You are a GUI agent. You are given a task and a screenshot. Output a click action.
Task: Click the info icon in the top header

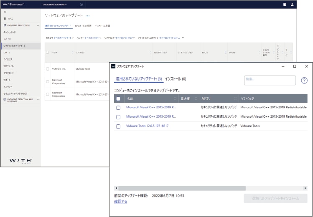[81, 4]
